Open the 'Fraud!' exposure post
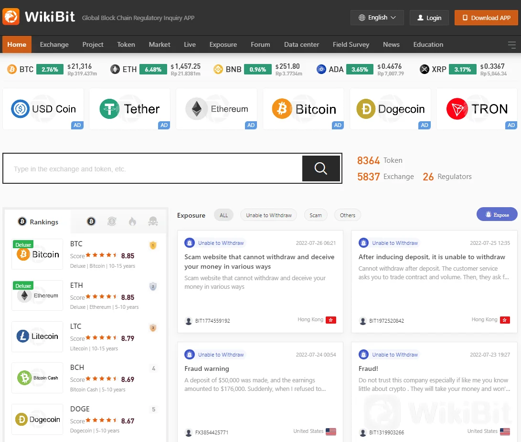 pos(368,368)
